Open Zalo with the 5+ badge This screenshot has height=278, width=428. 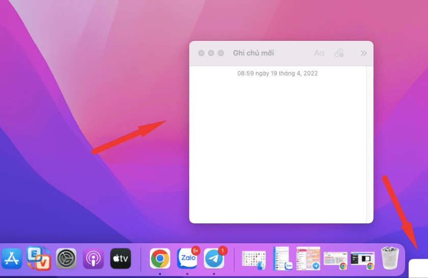(x=188, y=258)
